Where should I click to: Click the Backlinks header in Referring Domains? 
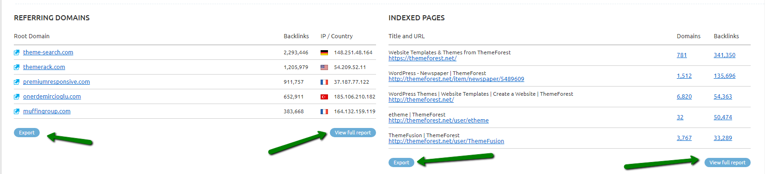click(296, 36)
